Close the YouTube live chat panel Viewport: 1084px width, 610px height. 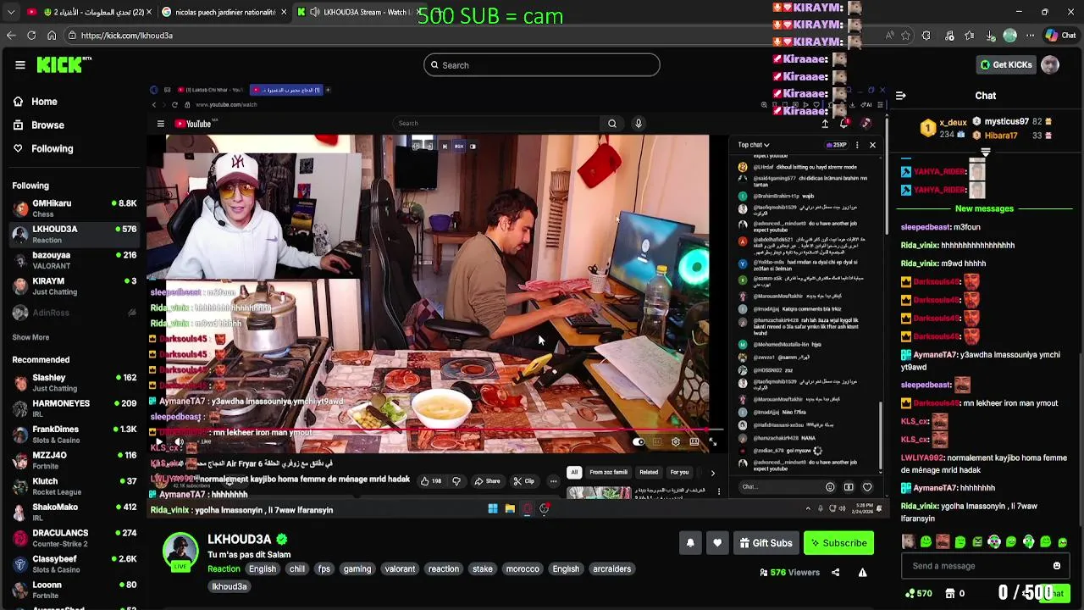[x=872, y=145]
